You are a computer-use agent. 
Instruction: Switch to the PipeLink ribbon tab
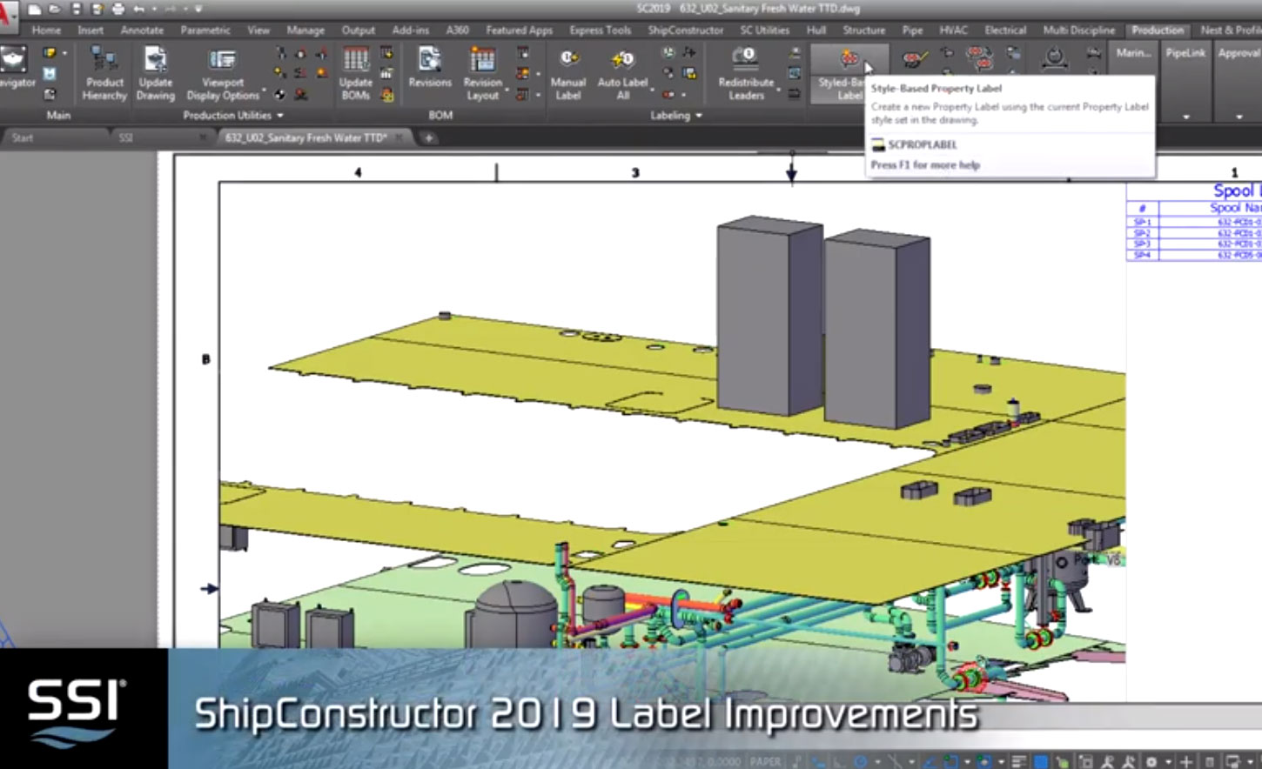click(x=1185, y=52)
